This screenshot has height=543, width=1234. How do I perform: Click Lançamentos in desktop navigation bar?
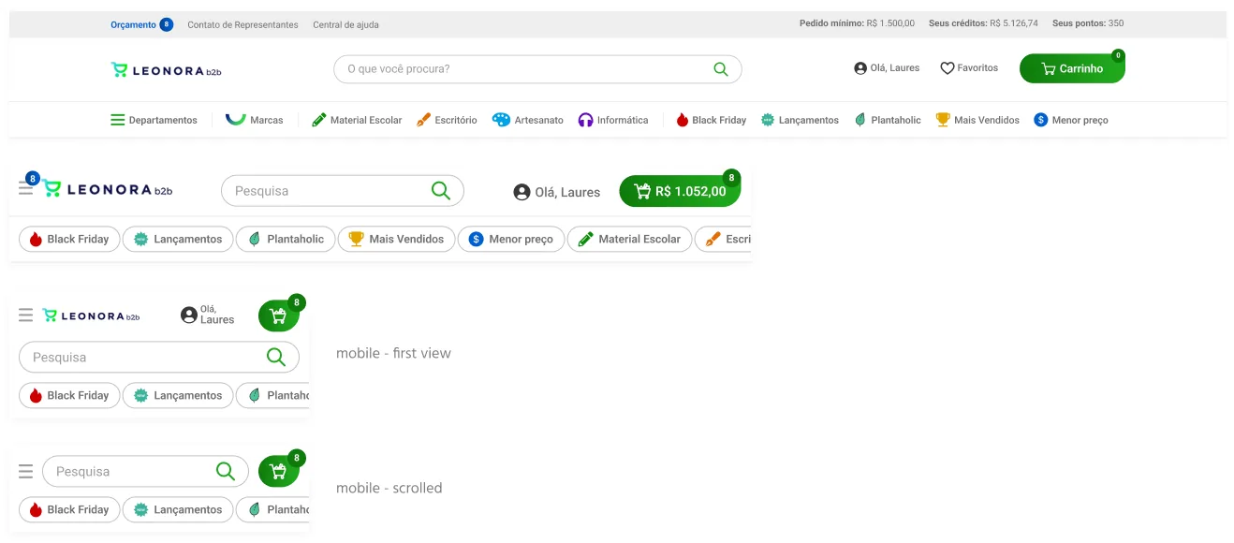[x=800, y=120]
